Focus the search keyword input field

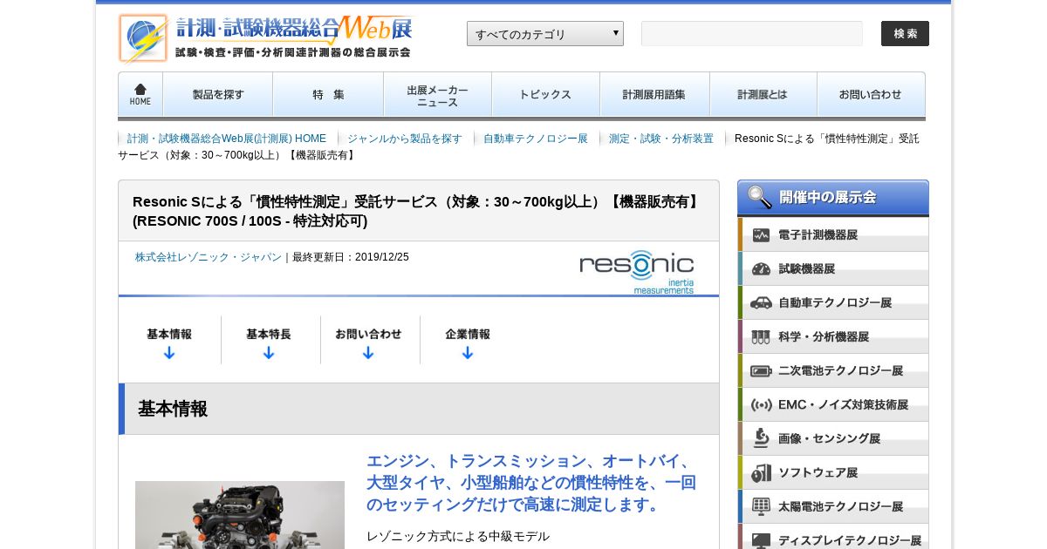(752, 33)
